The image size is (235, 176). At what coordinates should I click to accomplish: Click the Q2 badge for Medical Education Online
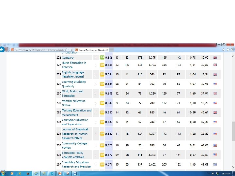[102, 103]
